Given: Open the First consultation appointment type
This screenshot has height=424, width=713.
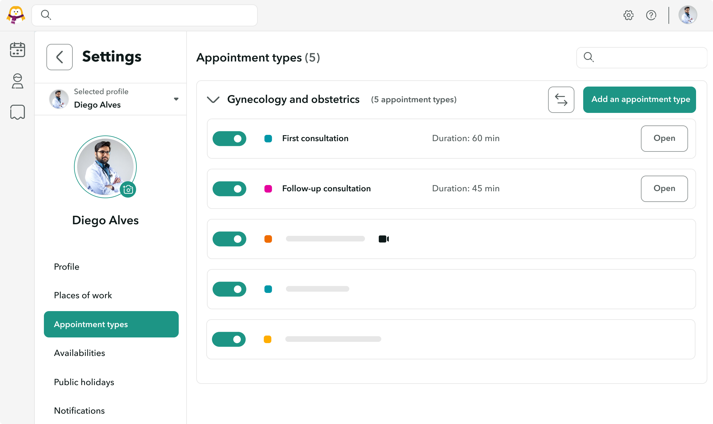Looking at the screenshot, I should [664, 139].
